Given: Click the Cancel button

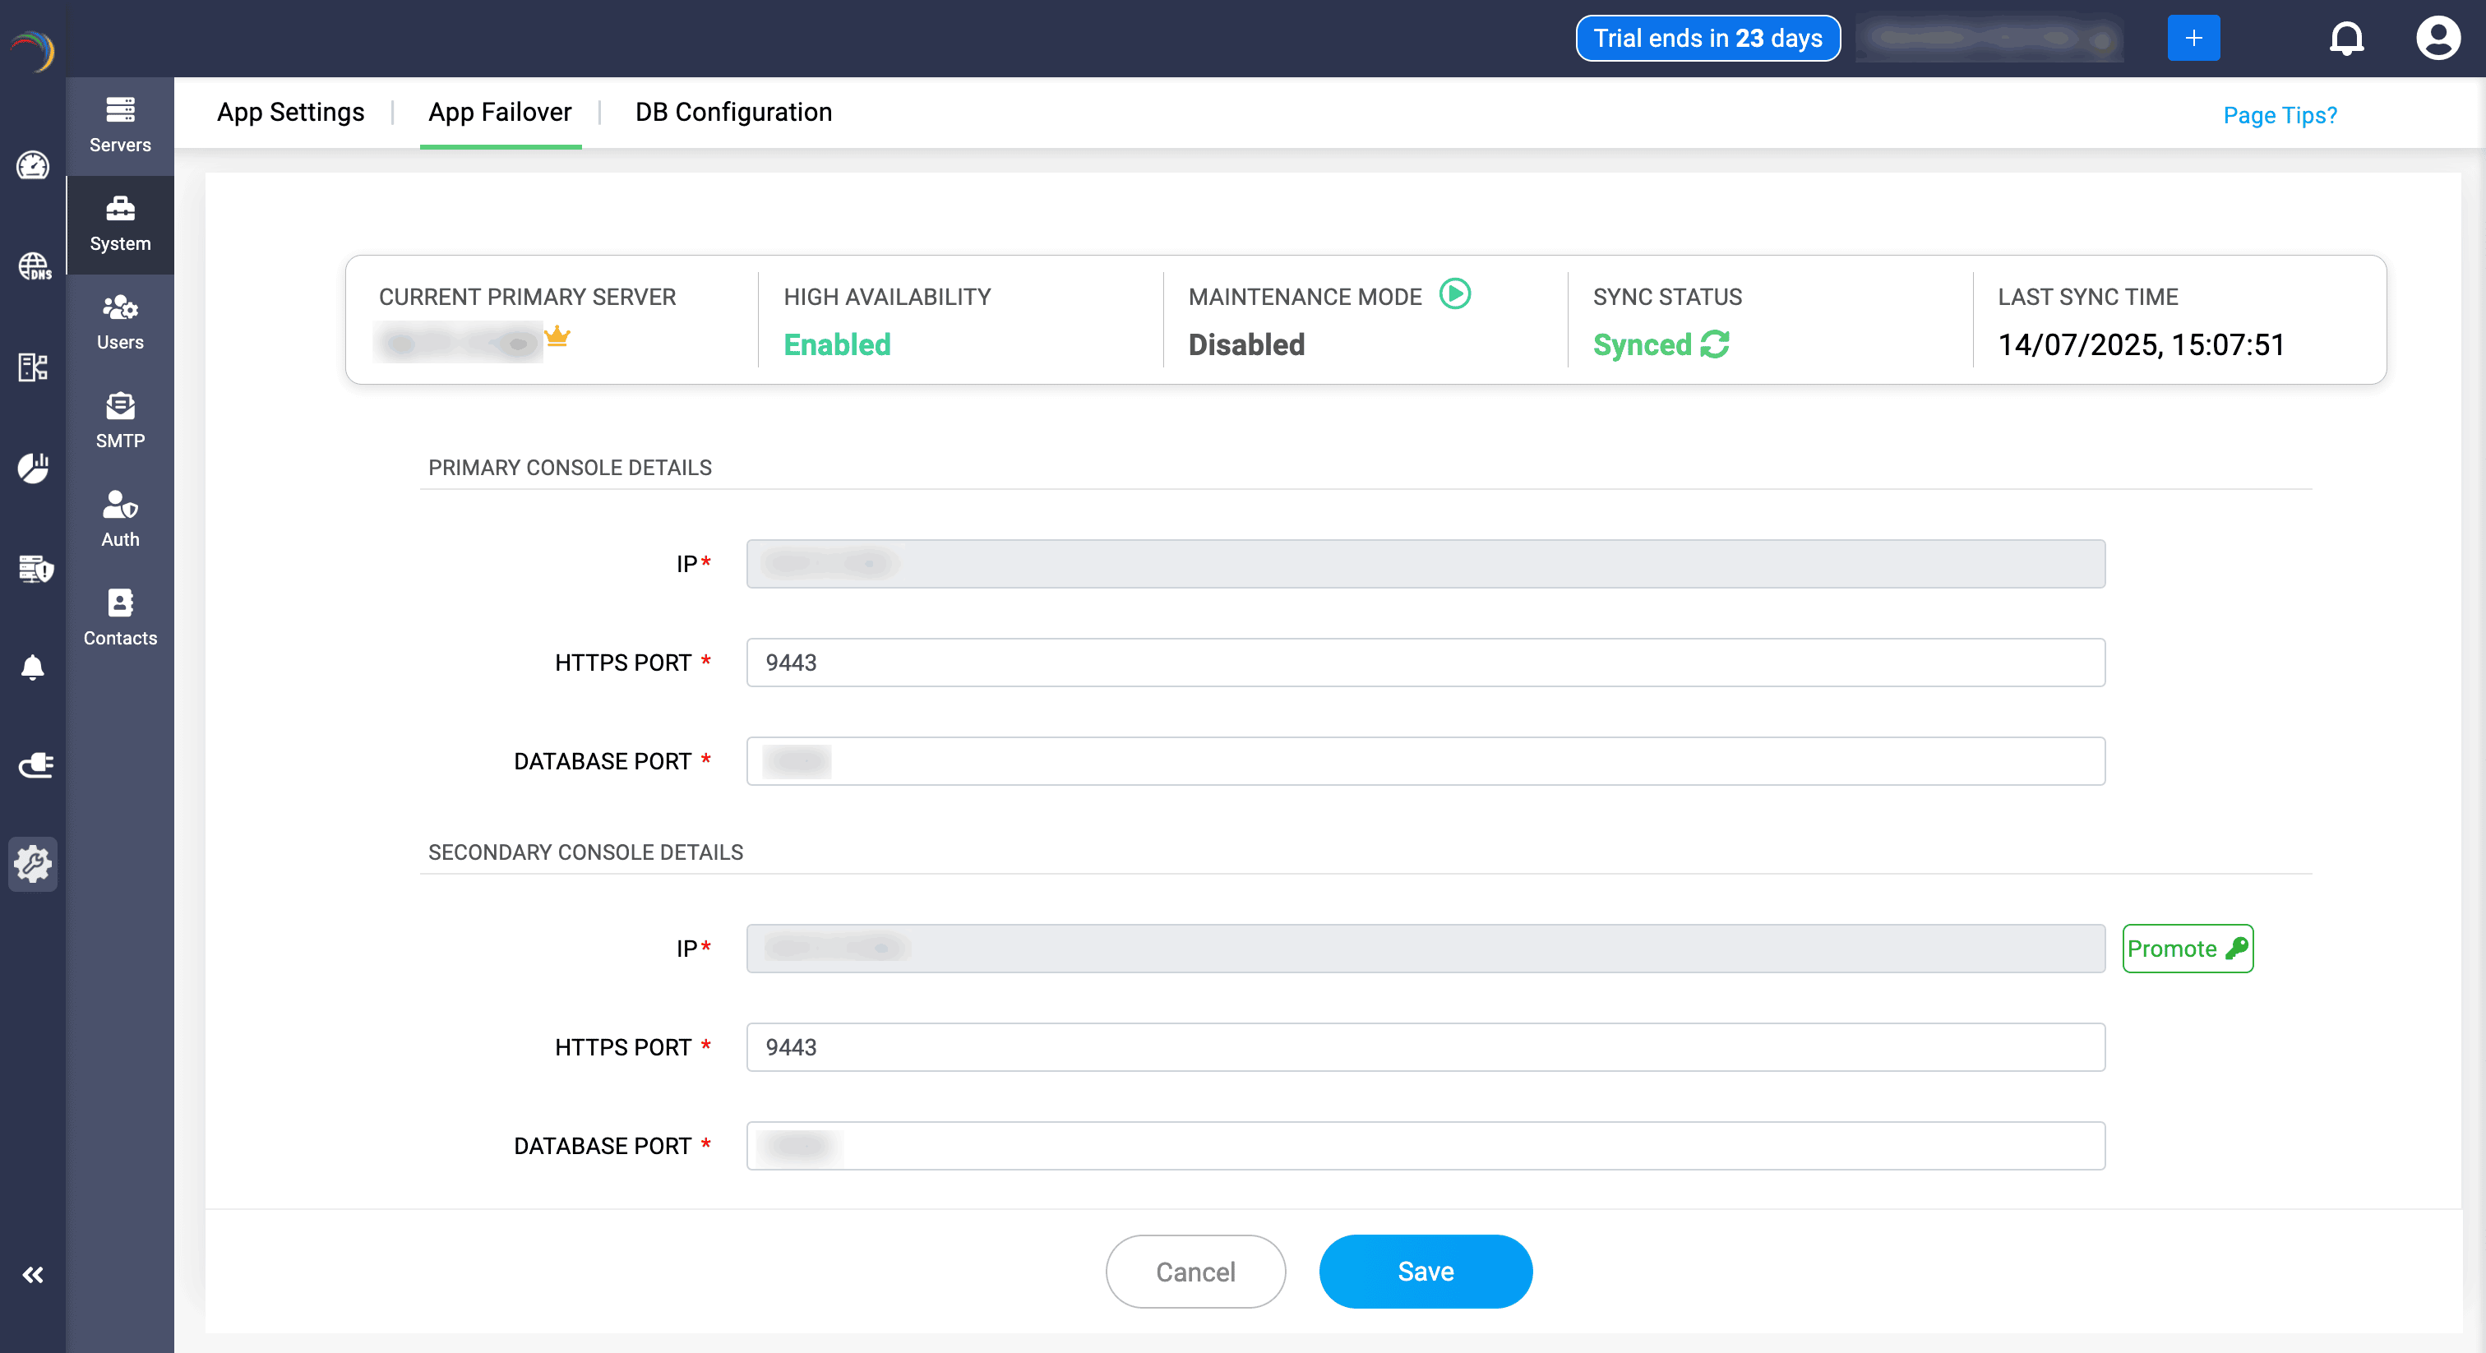Looking at the screenshot, I should [1194, 1271].
